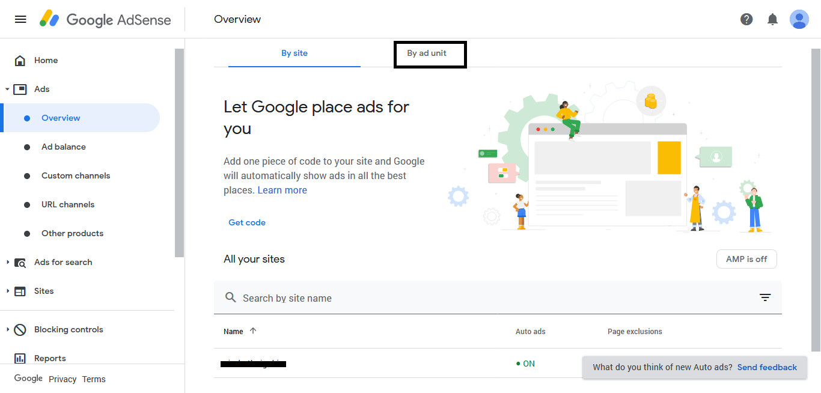Image resolution: width=821 pixels, height=393 pixels.
Task: Collapse the Ads section arrow
Action: 7,90
